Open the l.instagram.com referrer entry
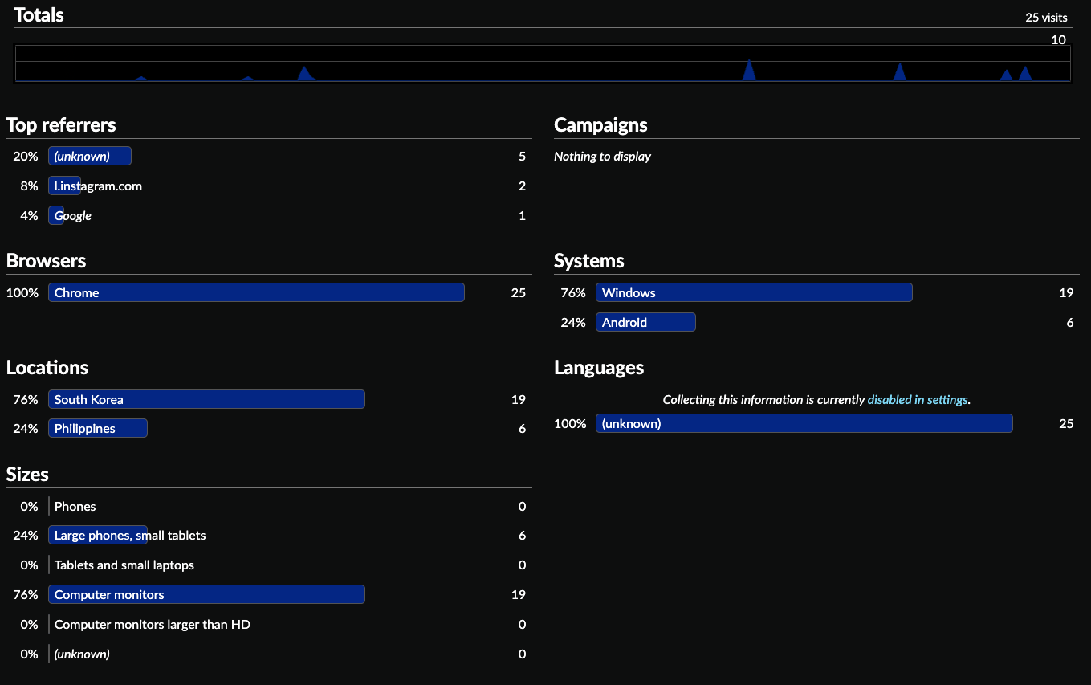1091x685 pixels. 97,186
